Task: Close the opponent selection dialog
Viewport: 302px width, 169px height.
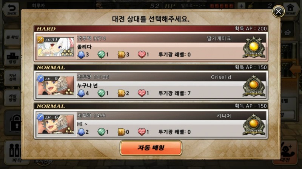Action: pyautogui.click(x=278, y=12)
